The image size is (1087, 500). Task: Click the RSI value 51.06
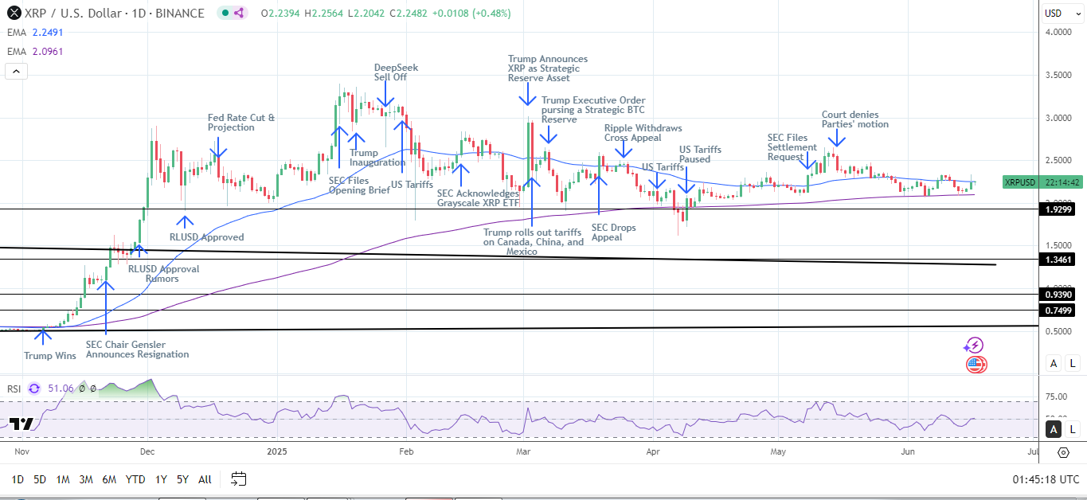60,389
